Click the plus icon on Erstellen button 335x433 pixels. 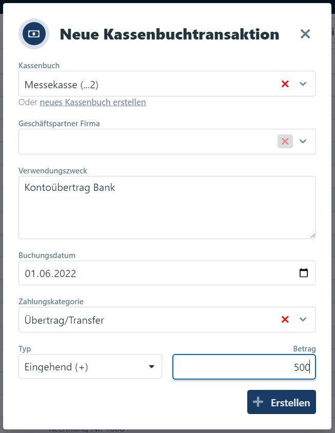tap(259, 402)
